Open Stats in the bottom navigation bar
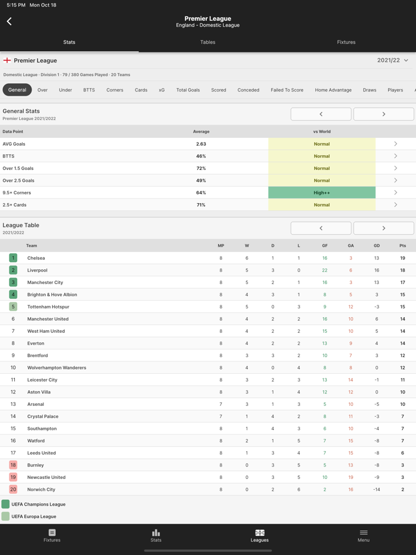Screen dimensions: 416x555 tap(156, 535)
